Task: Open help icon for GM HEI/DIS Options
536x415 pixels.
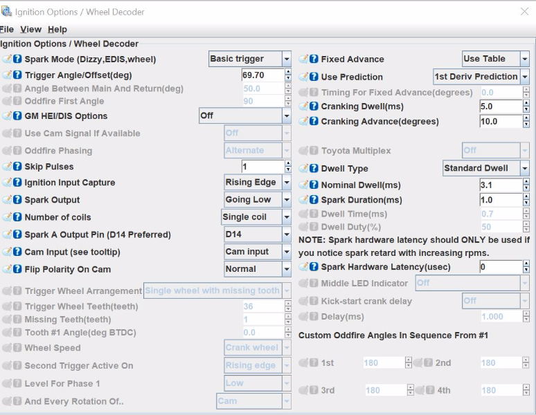Action: (17, 116)
